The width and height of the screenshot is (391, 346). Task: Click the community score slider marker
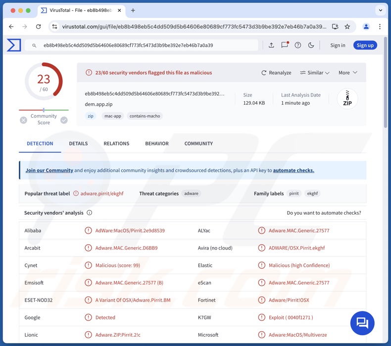[x=44, y=110]
